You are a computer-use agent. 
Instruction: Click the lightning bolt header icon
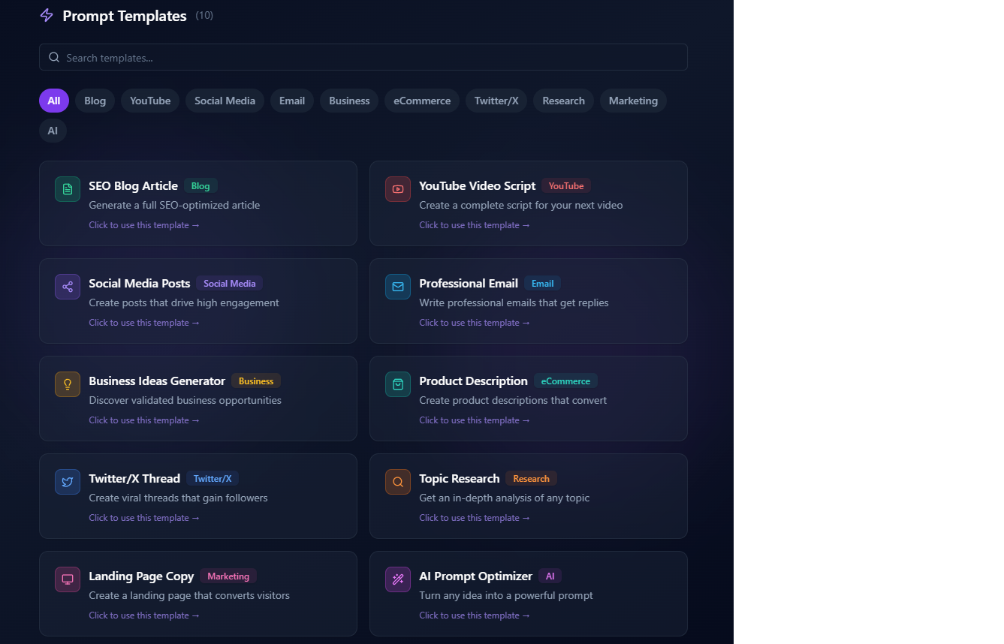[x=46, y=15]
